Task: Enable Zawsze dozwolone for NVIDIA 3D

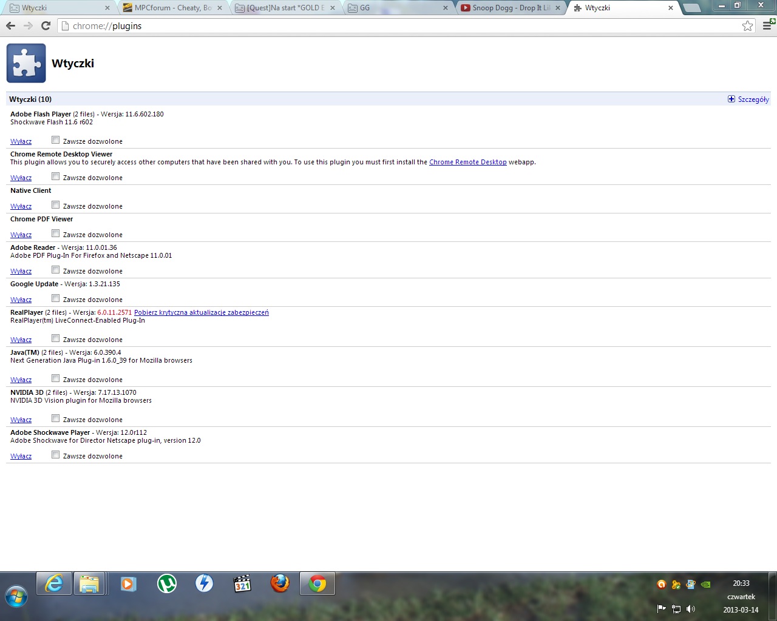Action: 55,418
